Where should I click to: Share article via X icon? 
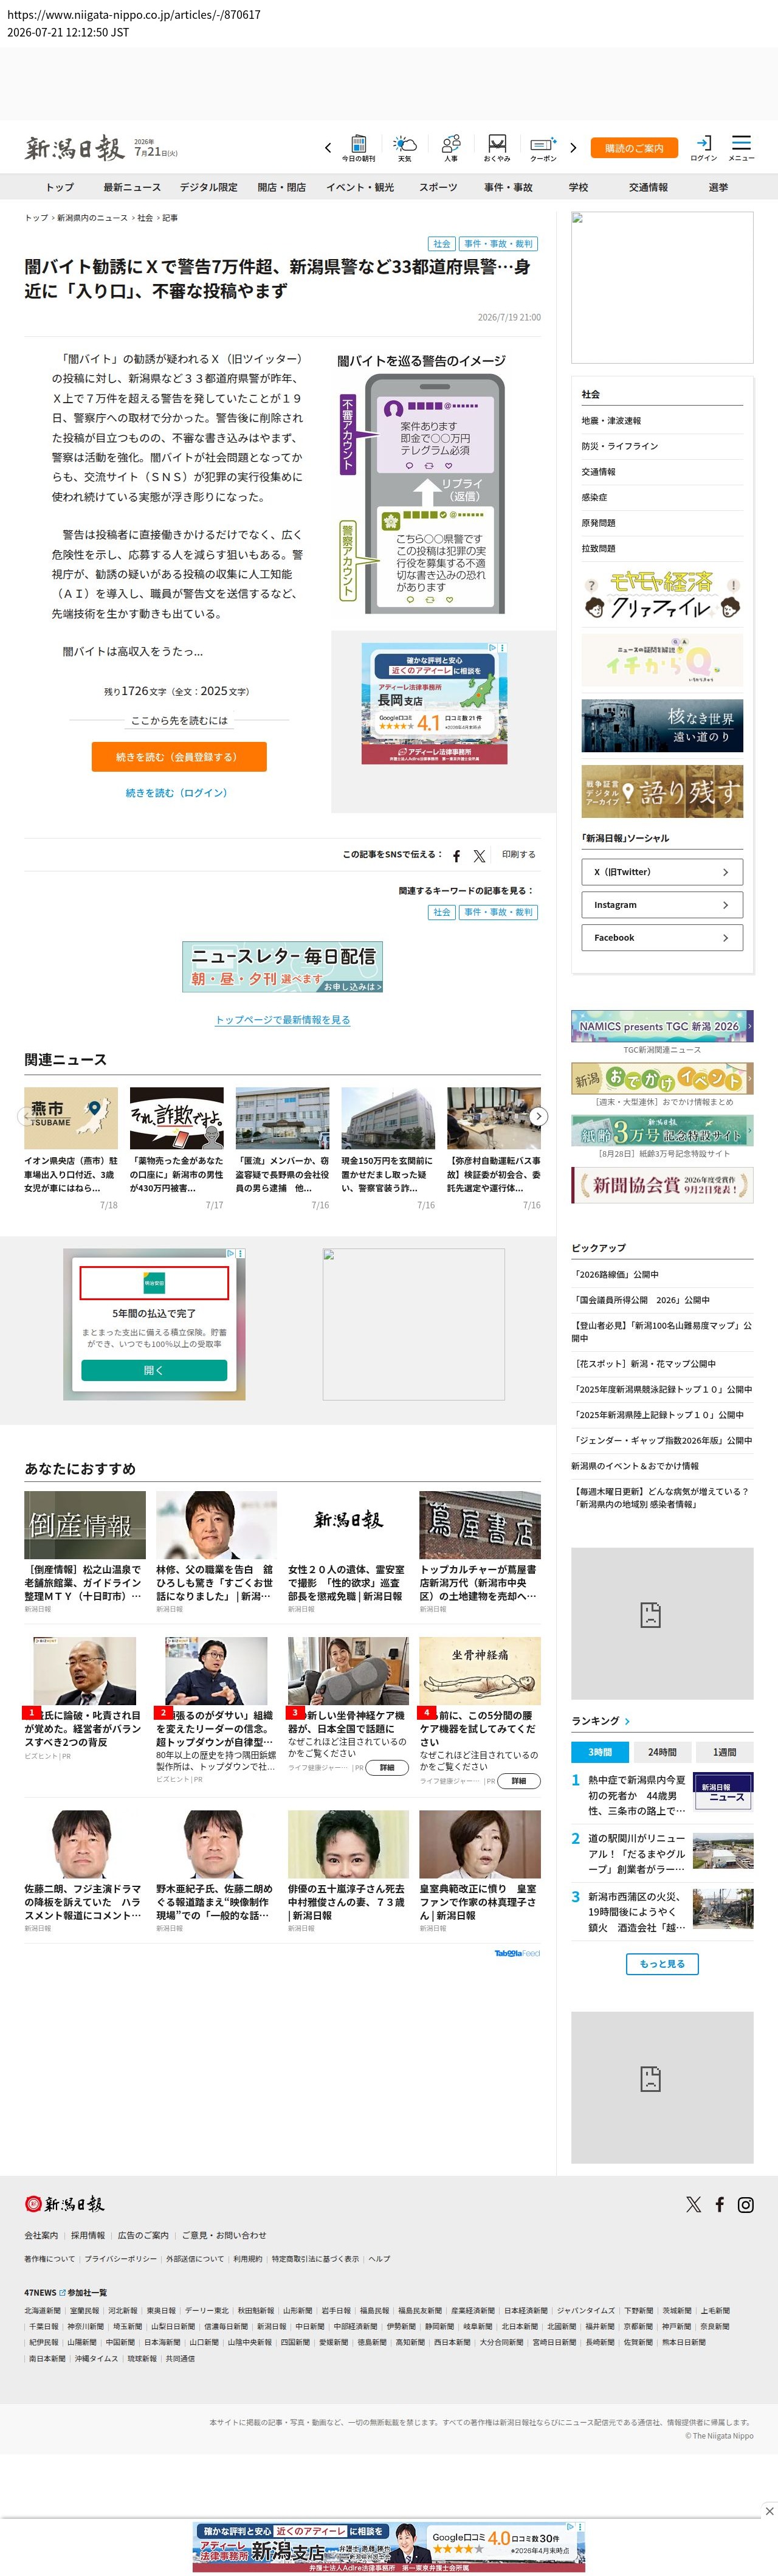[x=479, y=856]
